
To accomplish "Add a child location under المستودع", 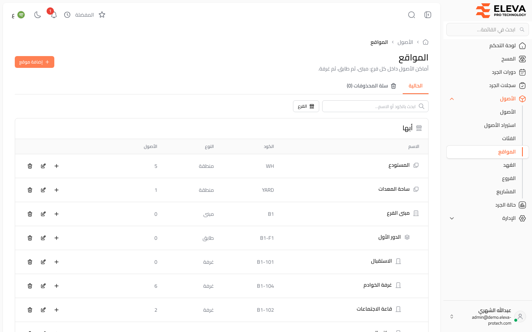I will click(57, 166).
